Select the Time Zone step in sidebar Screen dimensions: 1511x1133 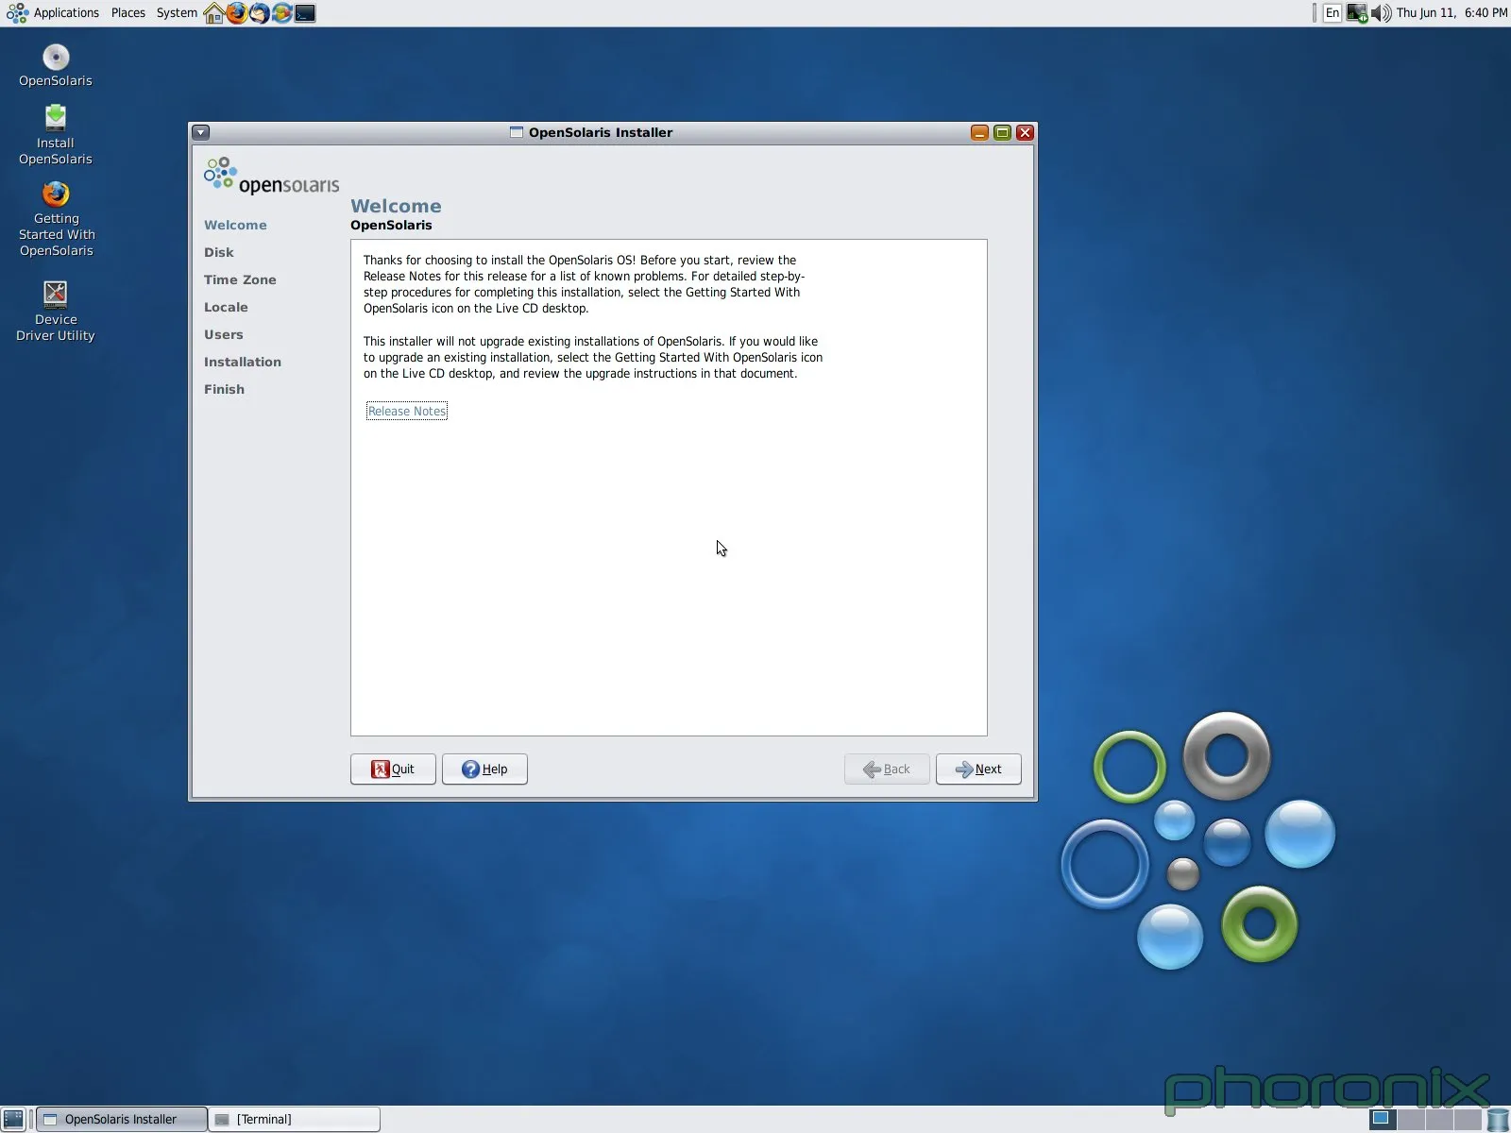pos(240,279)
